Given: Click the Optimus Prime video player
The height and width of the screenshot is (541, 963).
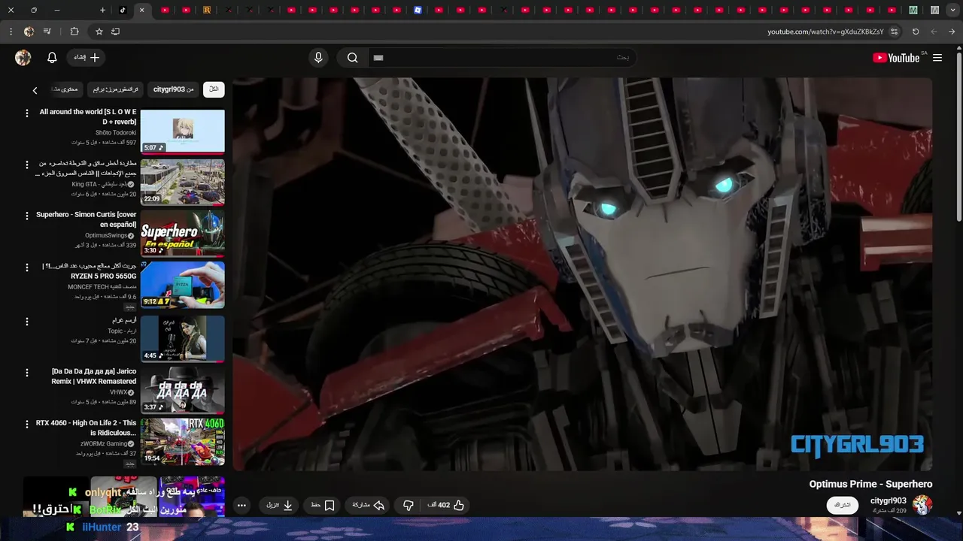Looking at the screenshot, I should click(582, 274).
